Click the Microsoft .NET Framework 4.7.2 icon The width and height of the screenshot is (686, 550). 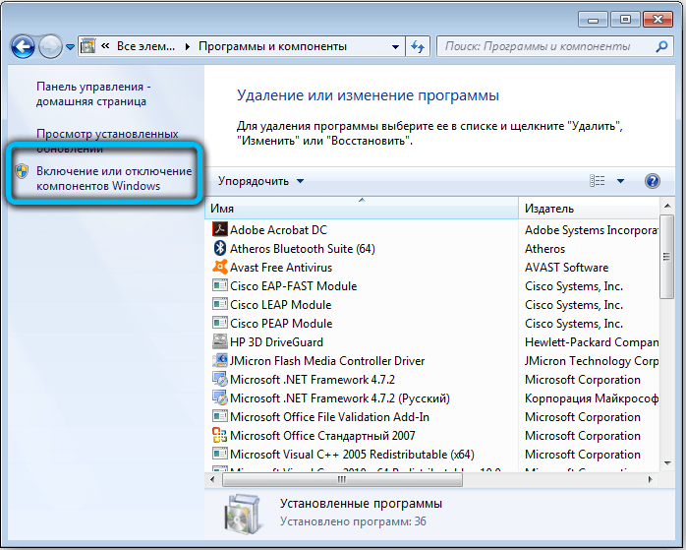pos(219,379)
